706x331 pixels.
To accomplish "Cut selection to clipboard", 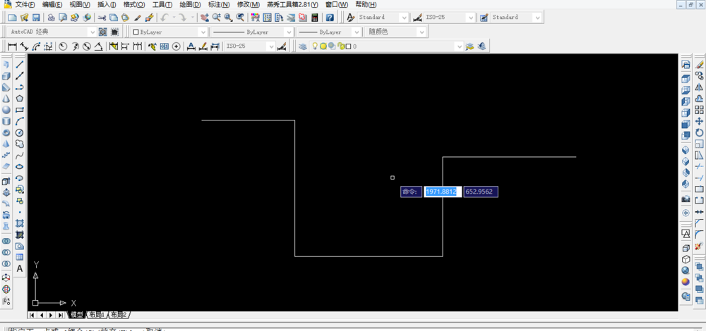I will [x=102, y=18].
